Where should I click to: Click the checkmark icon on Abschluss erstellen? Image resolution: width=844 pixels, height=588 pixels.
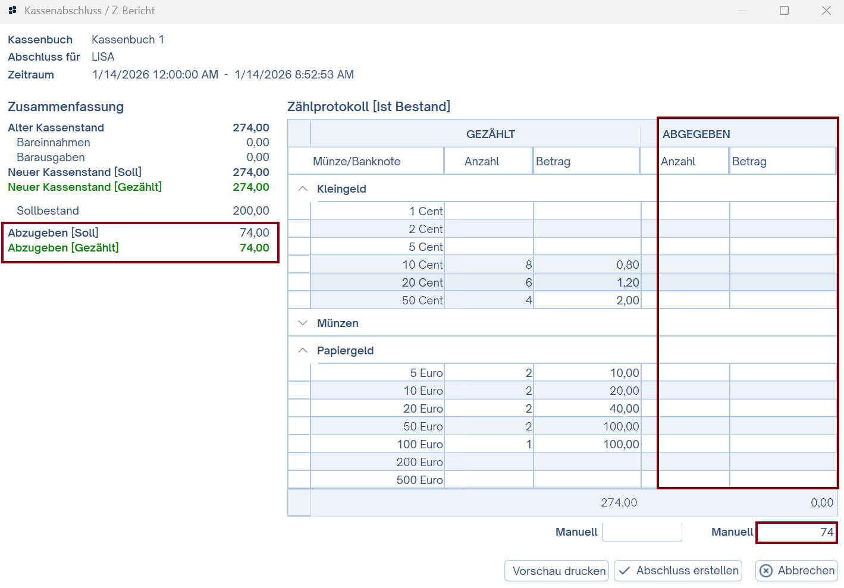(x=624, y=571)
